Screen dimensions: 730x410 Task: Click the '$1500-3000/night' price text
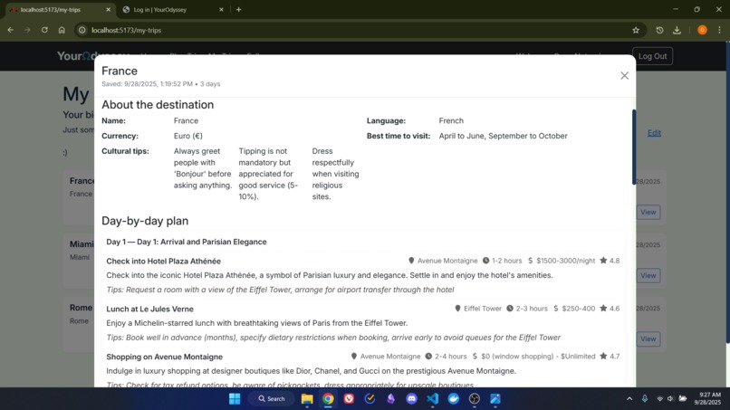tap(566, 261)
